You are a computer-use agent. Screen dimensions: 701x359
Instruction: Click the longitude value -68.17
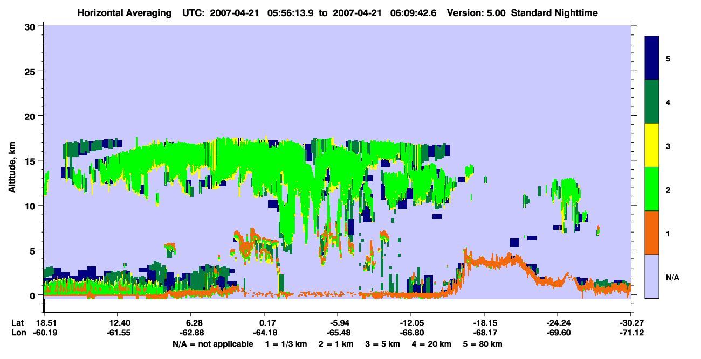coord(484,333)
